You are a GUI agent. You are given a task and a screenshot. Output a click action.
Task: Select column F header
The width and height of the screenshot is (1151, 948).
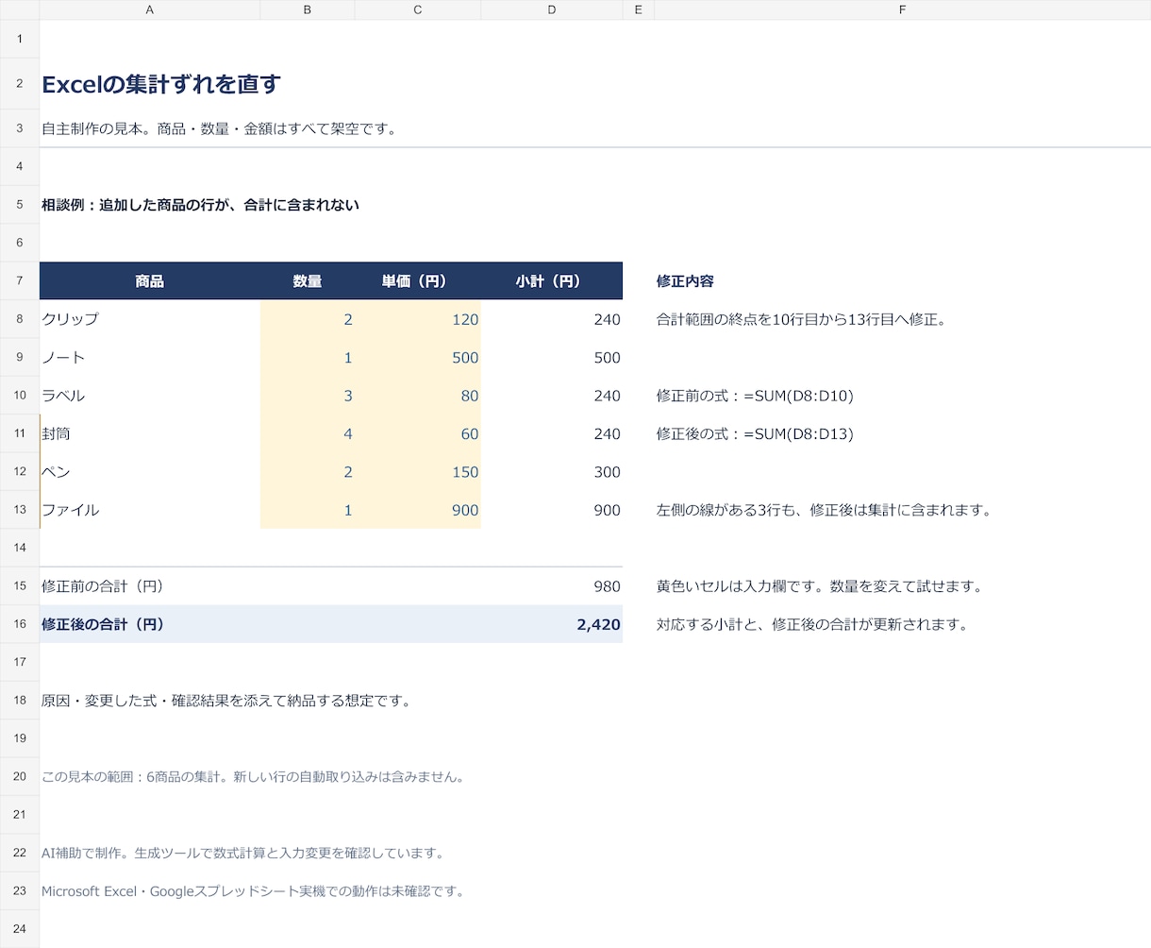[903, 9]
